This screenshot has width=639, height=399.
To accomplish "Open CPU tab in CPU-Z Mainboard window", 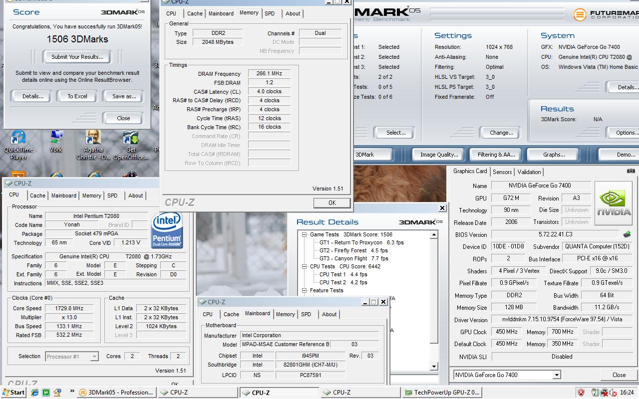I will click(208, 314).
